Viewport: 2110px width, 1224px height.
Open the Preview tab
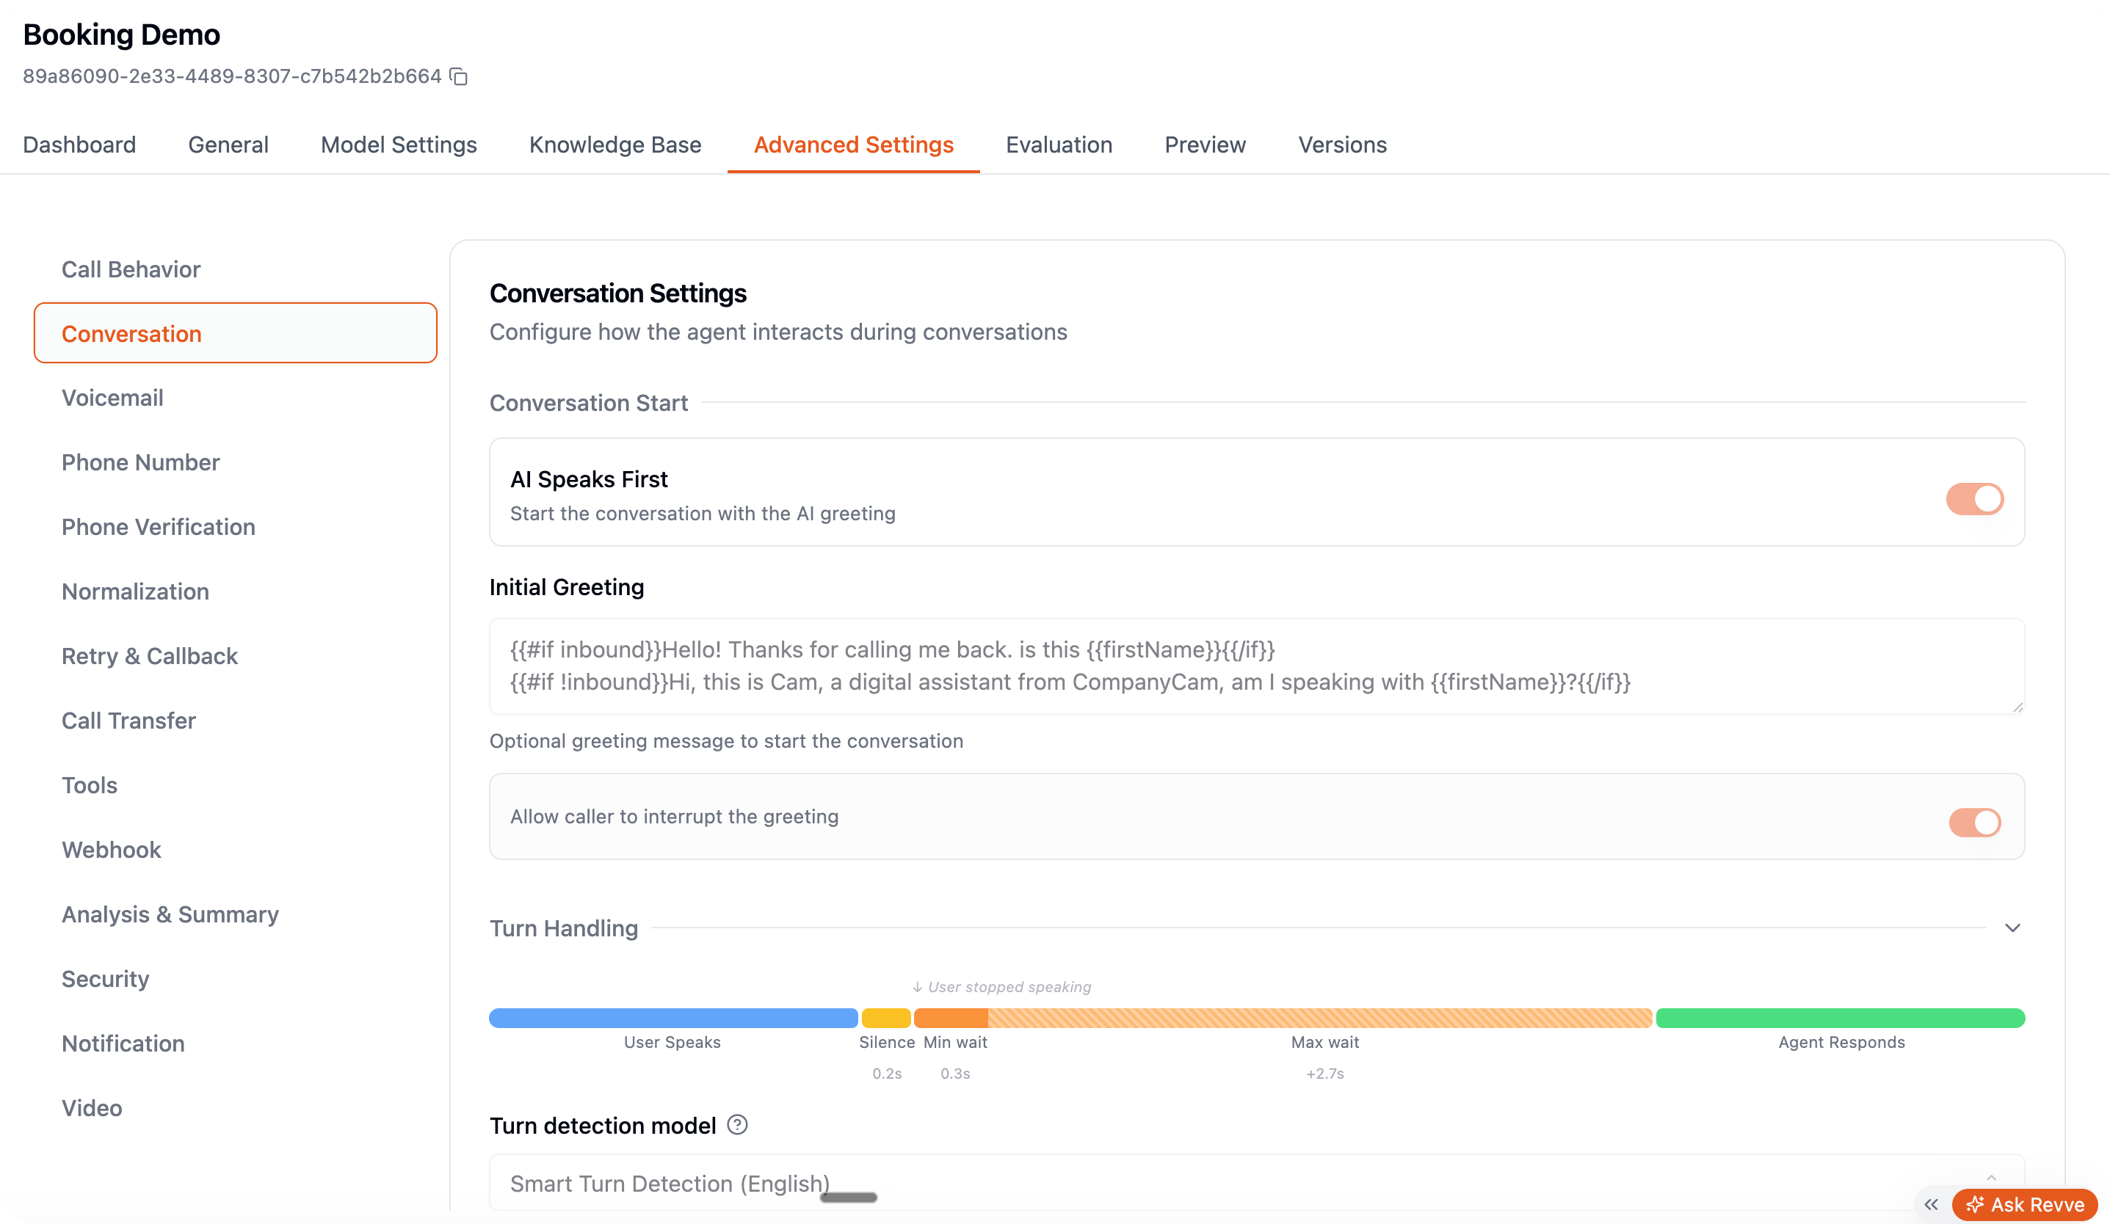[x=1205, y=145]
